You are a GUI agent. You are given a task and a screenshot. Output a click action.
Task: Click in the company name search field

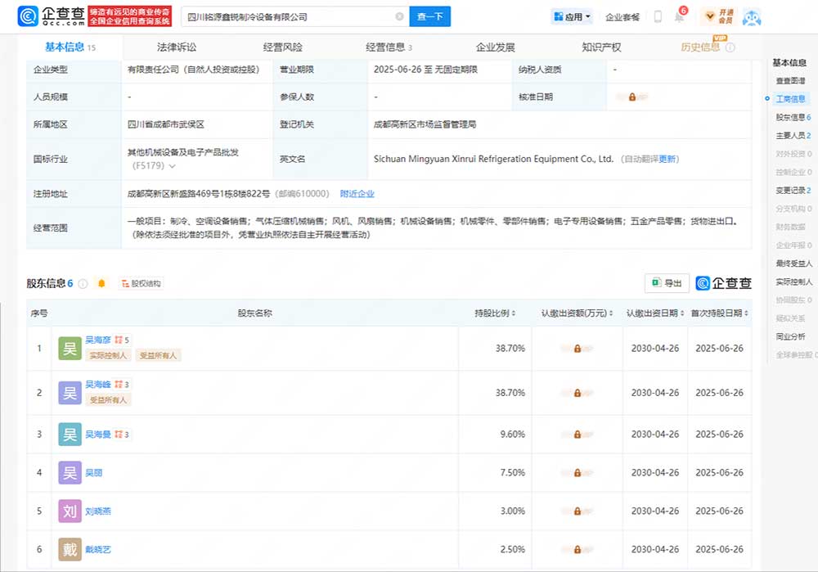(x=286, y=16)
